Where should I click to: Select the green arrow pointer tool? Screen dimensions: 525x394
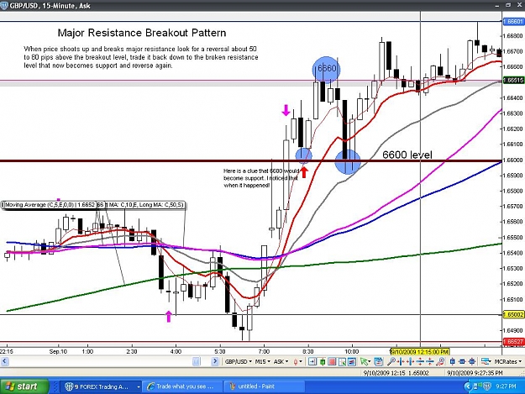[x=364, y=361]
